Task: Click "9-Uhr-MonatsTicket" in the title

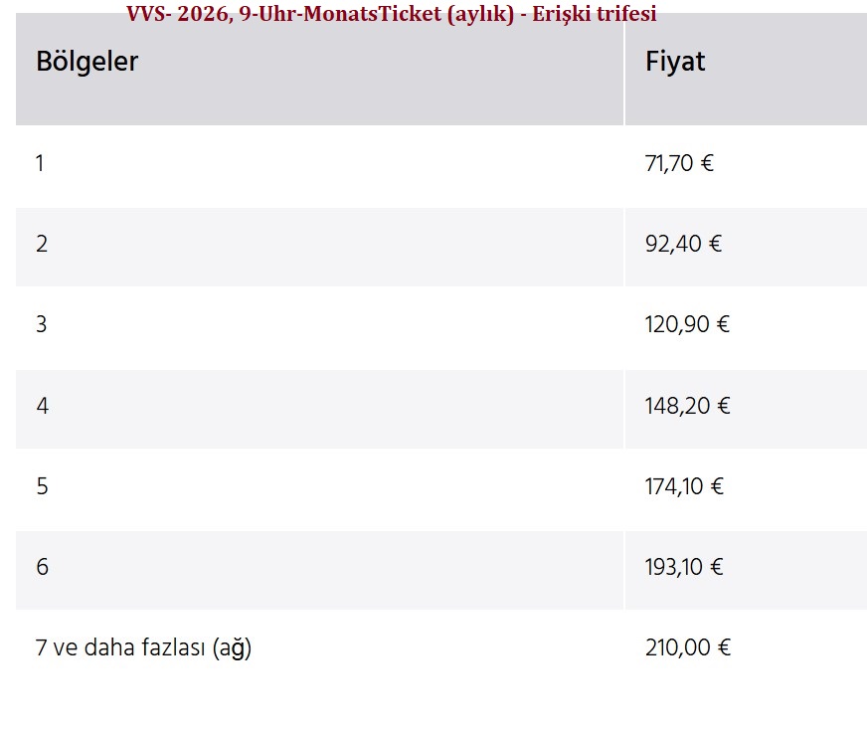Action: point(341,14)
